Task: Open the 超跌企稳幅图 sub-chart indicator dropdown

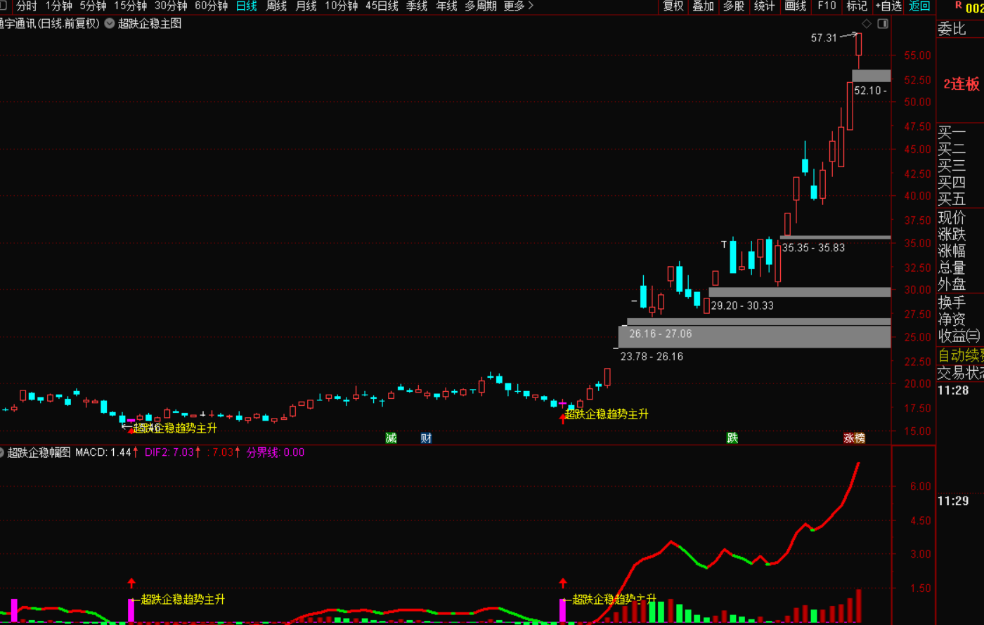Action: [2, 453]
